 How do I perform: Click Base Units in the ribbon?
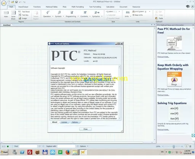click(137, 15)
